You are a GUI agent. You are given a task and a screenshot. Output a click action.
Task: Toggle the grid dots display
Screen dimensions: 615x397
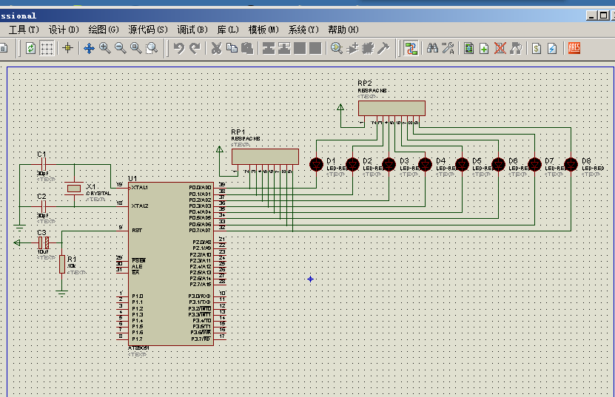(x=47, y=49)
